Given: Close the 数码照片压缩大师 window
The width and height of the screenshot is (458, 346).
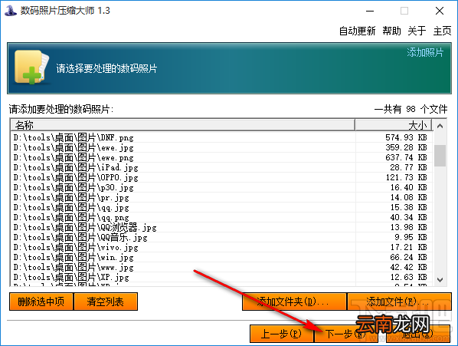Looking at the screenshot, I should point(440,11).
